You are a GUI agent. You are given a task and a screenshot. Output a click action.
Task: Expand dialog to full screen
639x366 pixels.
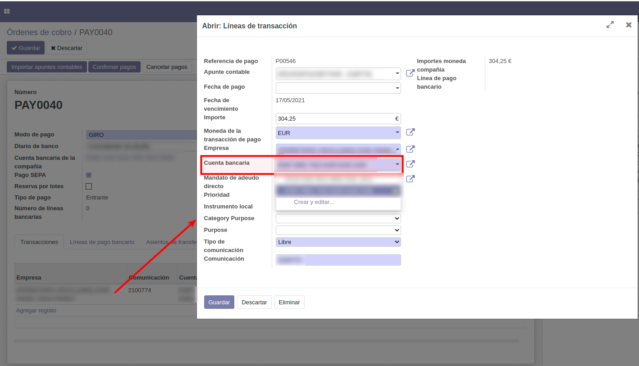coord(610,25)
